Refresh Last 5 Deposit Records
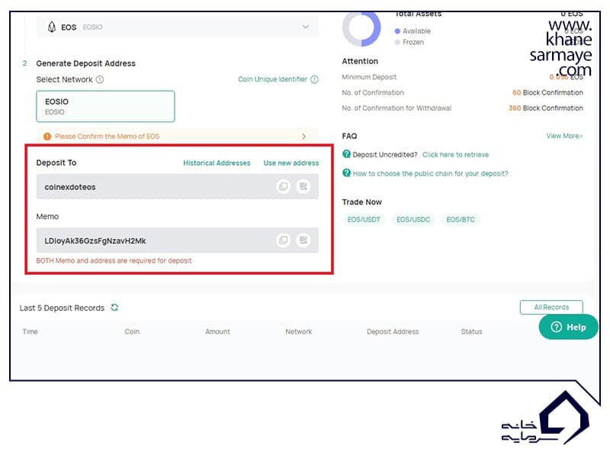Viewport: 610px width, 458px height. [x=114, y=308]
